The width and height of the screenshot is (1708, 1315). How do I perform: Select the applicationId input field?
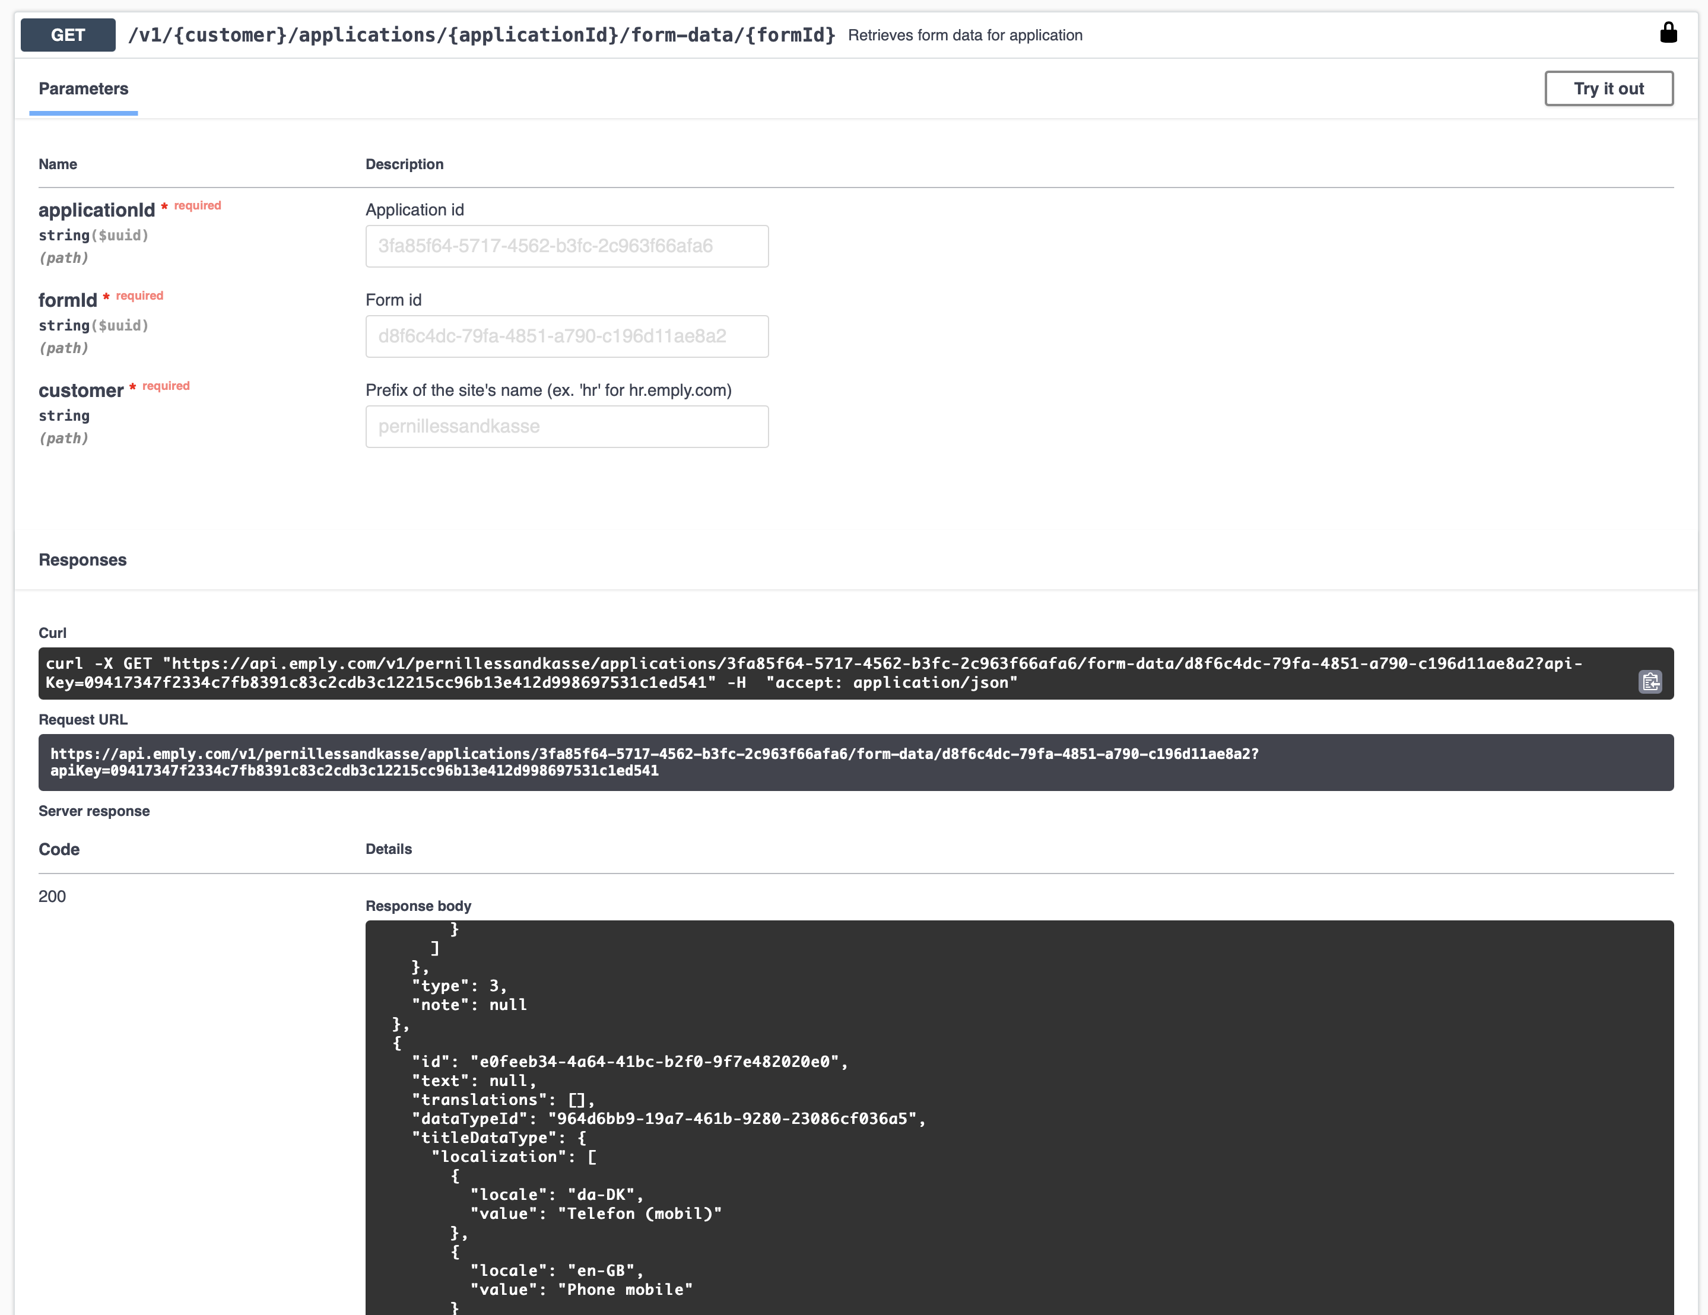click(x=566, y=246)
